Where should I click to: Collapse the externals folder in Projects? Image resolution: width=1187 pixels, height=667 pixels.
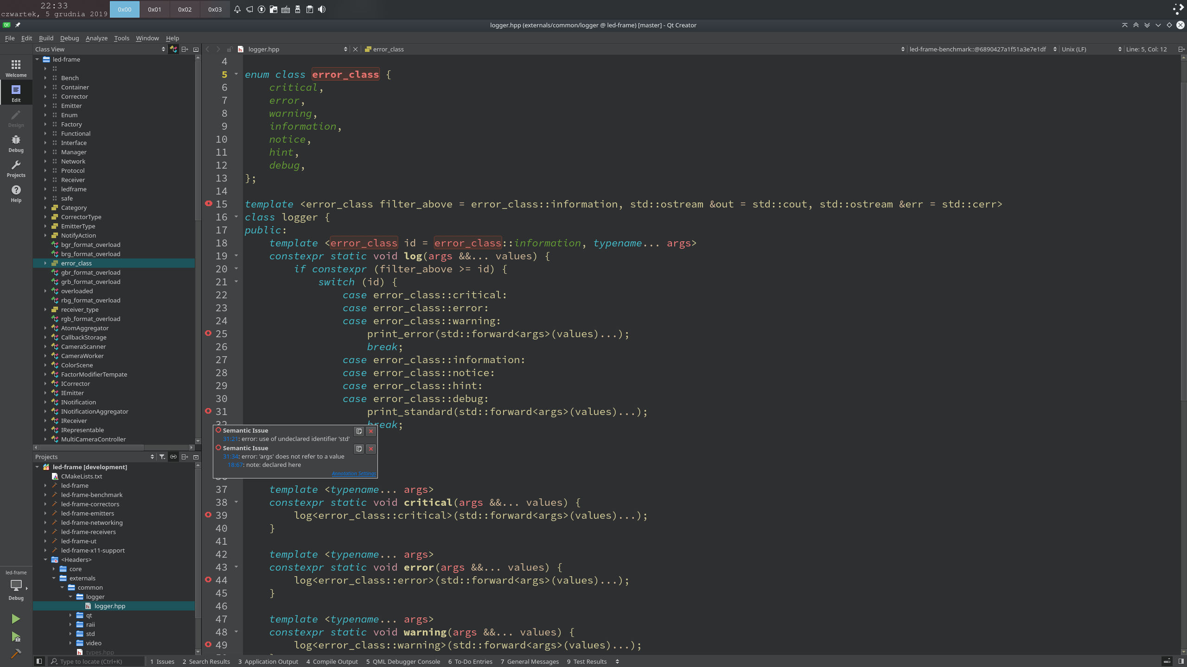54,578
